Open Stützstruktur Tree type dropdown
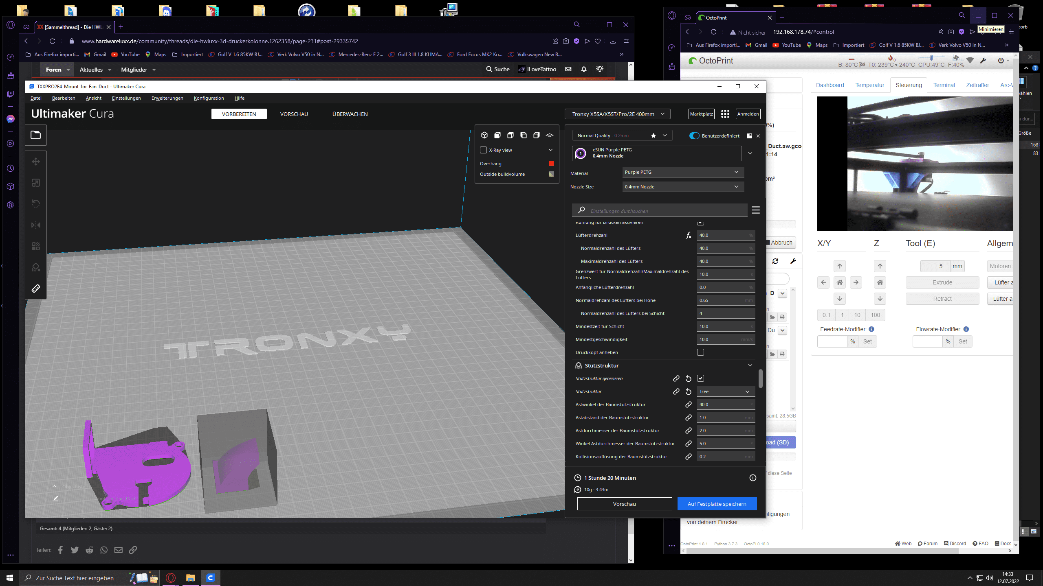 click(x=726, y=391)
